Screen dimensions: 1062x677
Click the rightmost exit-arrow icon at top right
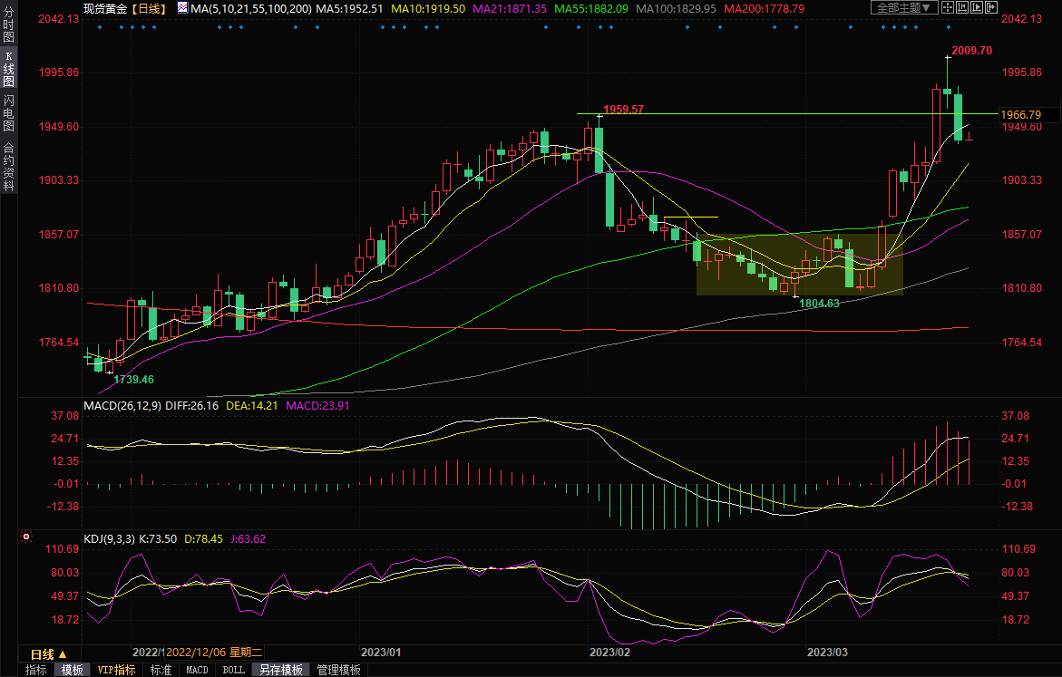coord(990,7)
